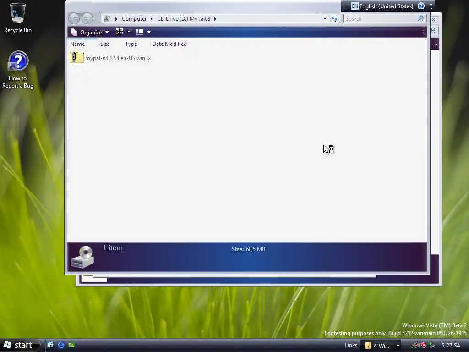Sort by the Type column header
469x352 pixels.
[x=131, y=44]
